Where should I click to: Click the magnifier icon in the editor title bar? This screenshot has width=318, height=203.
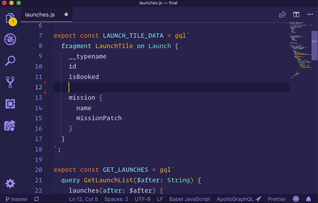[282, 15]
